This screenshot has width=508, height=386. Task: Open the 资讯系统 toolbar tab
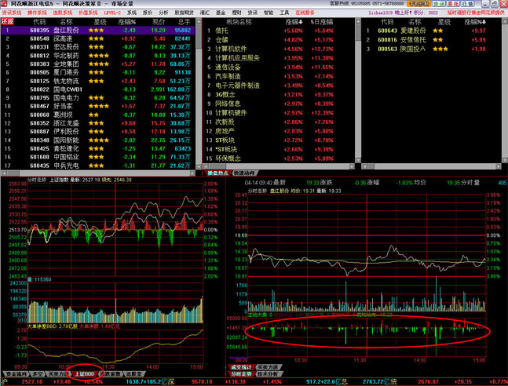(11, 13)
